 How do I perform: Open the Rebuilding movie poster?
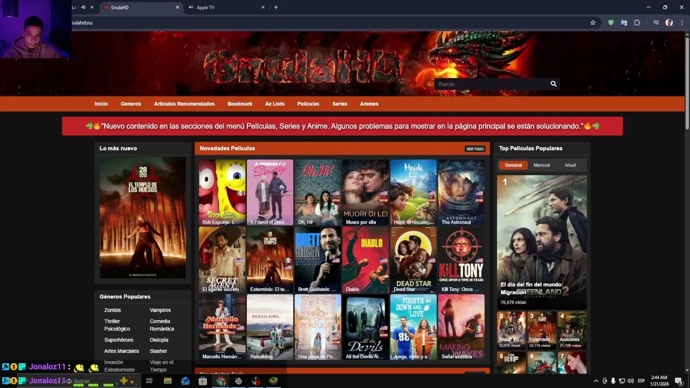click(270, 327)
